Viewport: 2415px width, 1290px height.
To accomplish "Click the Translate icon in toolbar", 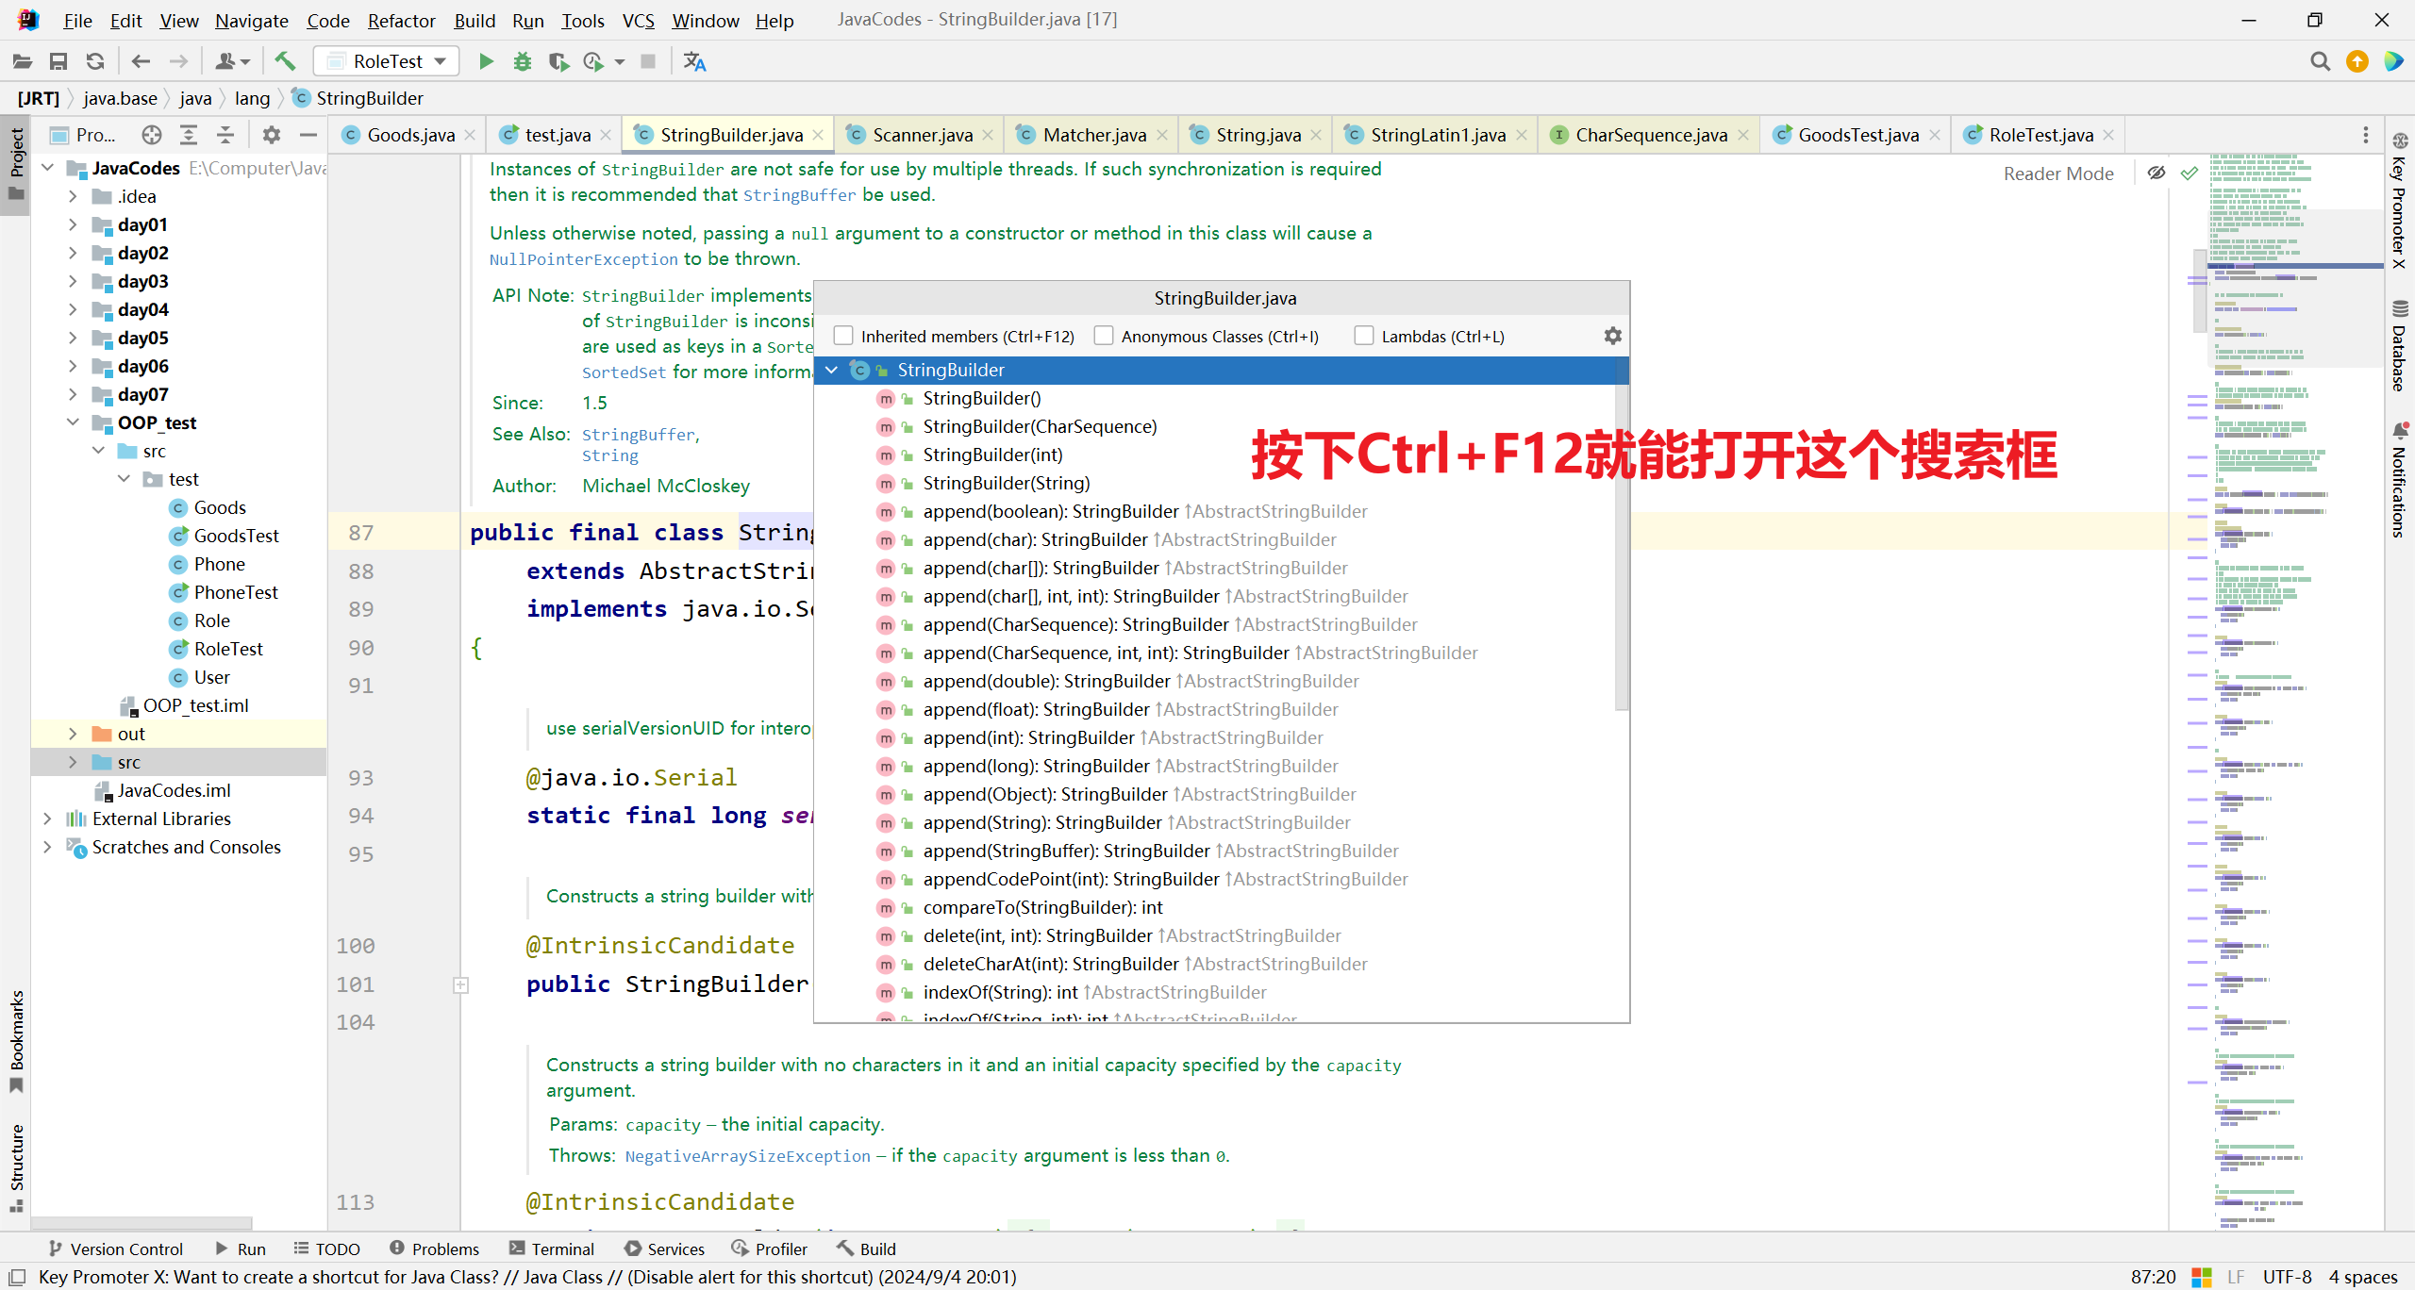I will click(x=694, y=61).
